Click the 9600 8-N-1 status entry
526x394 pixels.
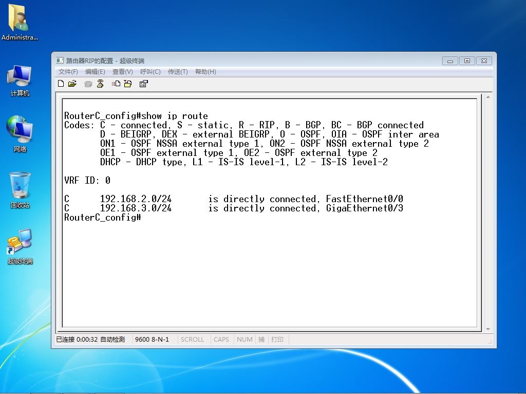coord(152,340)
